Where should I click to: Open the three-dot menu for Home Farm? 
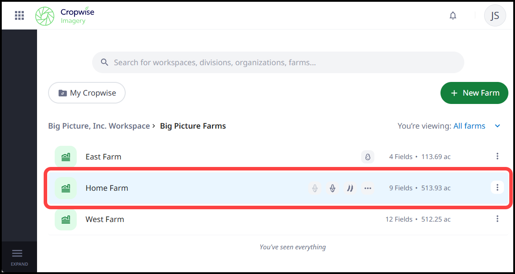[x=497, y=187]
